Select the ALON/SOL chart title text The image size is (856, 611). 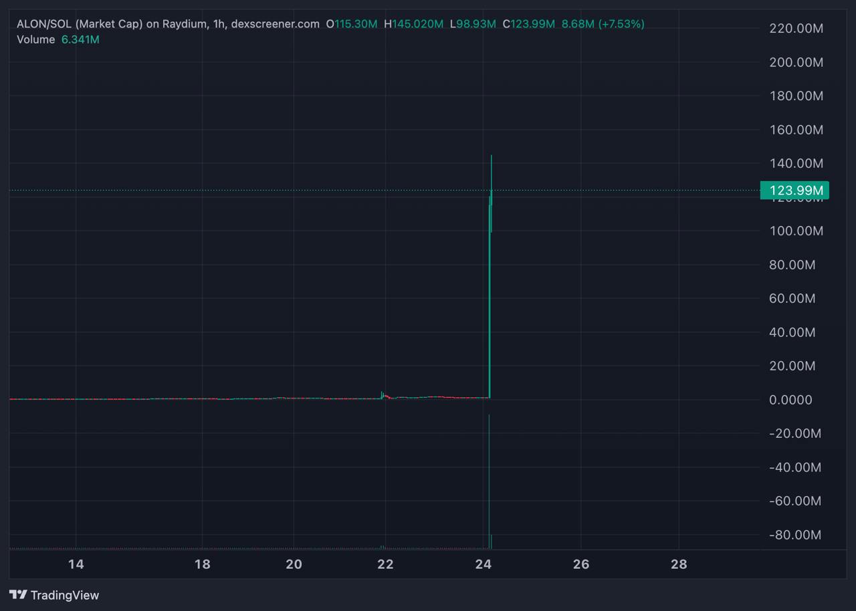[168, 24]
